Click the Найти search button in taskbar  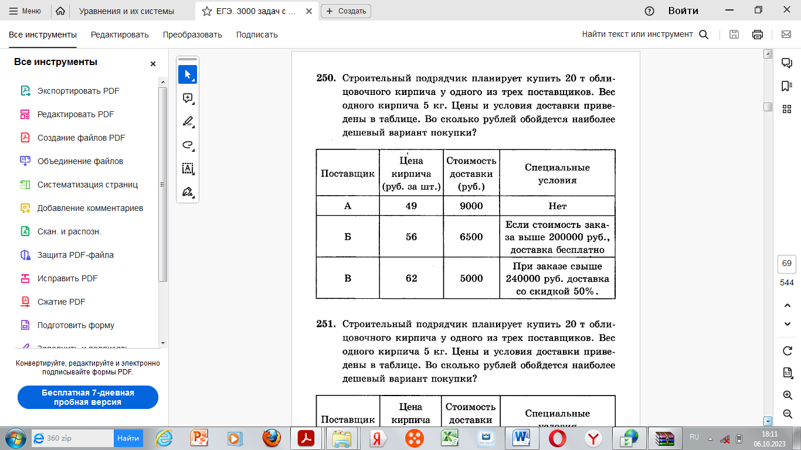128,438
